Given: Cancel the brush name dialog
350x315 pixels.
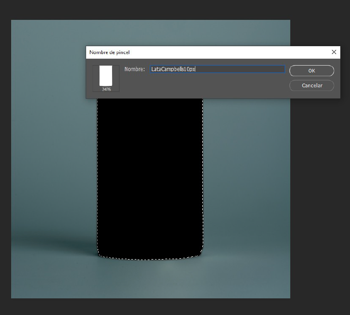Looking at the screenshot, I should coord(312,85).
